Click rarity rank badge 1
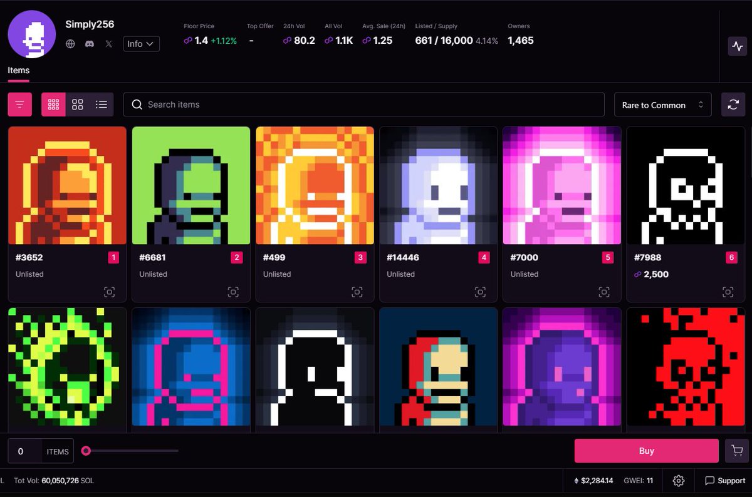 (113, 257)
